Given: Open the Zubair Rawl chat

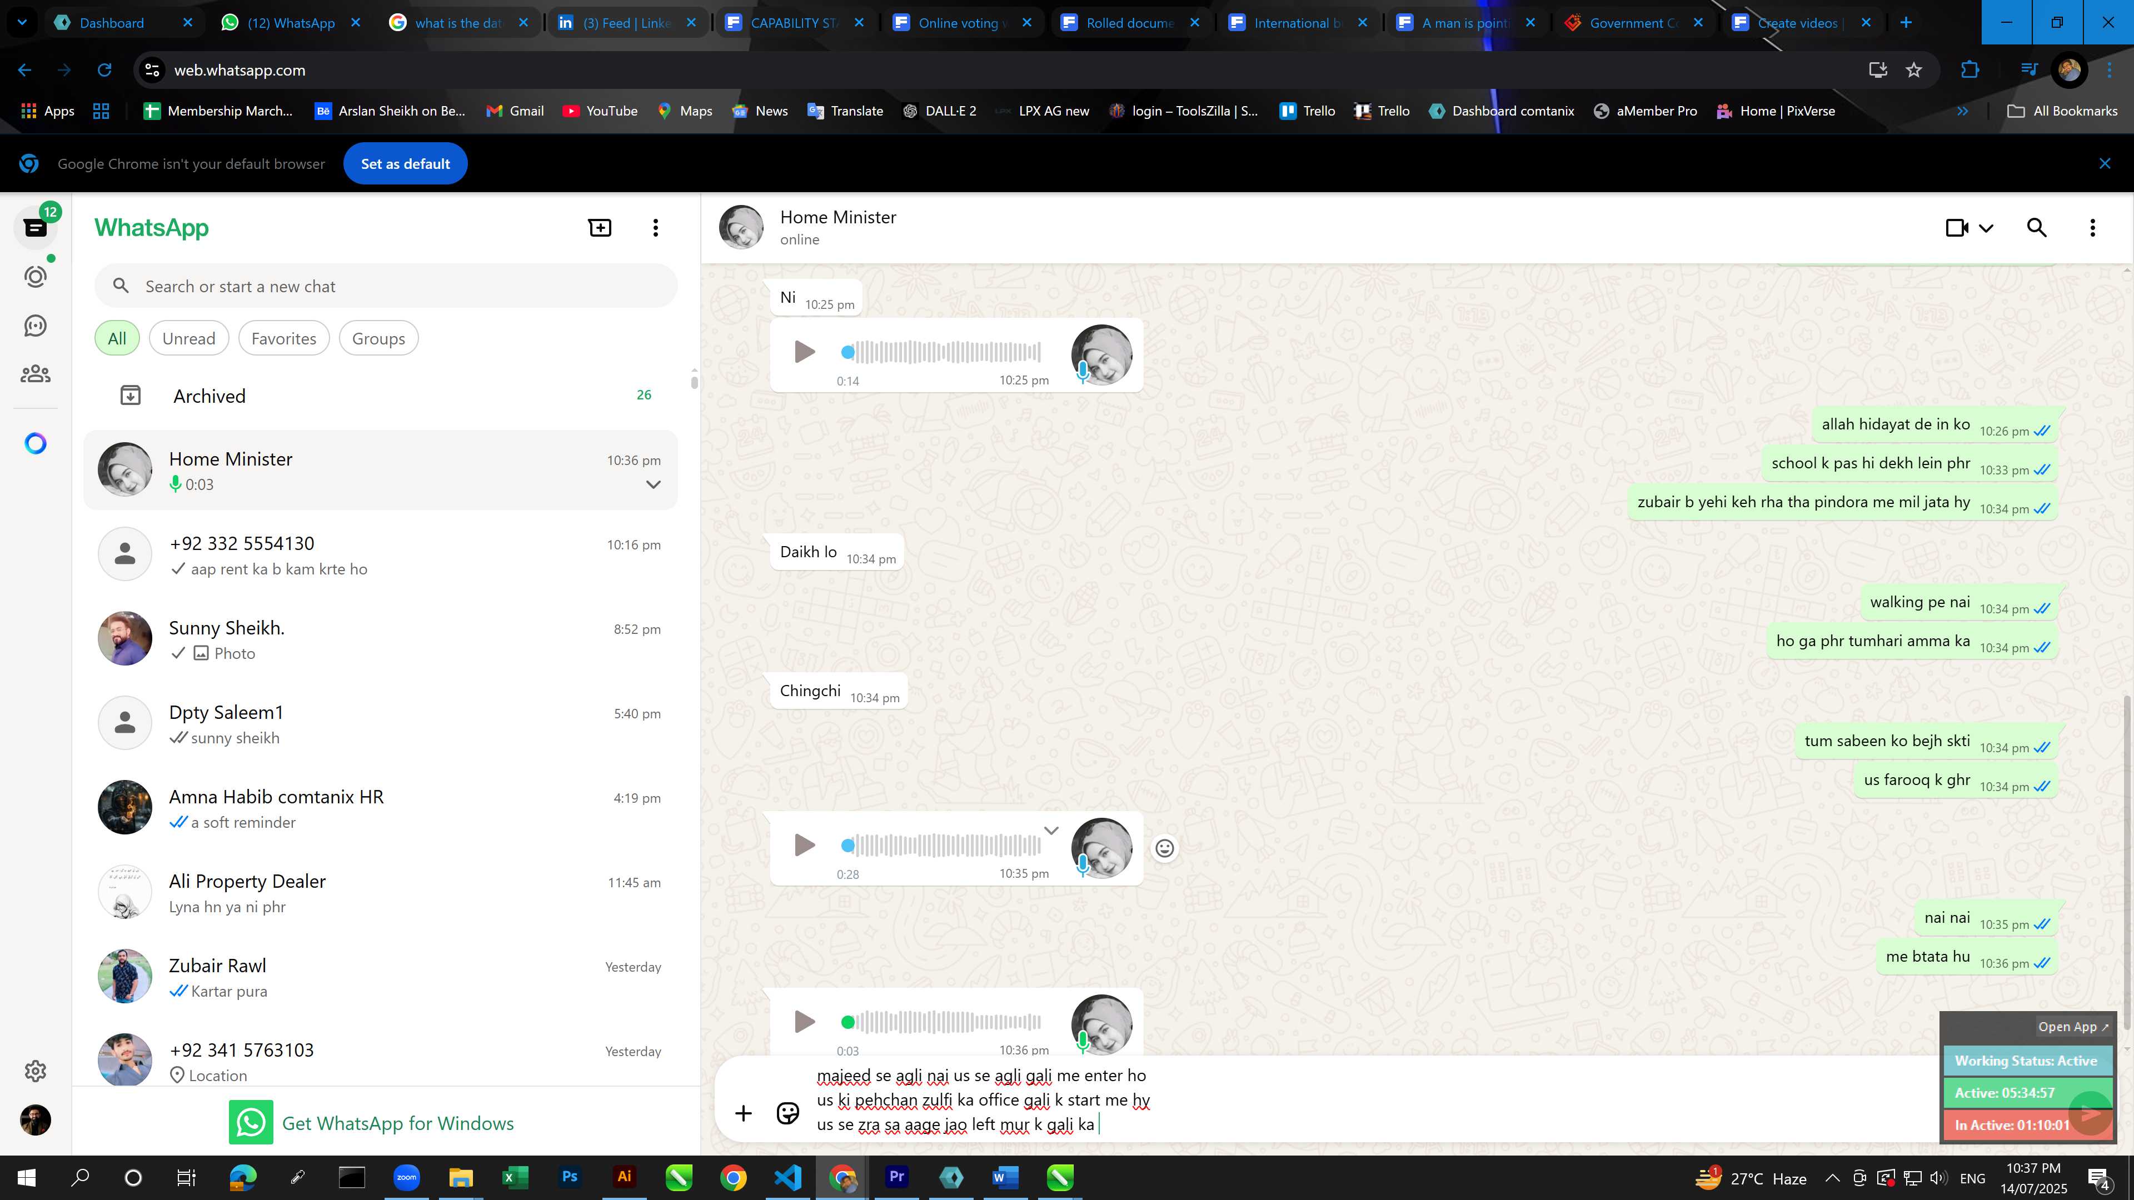Looking at the screenshot, I should point(381,977).
